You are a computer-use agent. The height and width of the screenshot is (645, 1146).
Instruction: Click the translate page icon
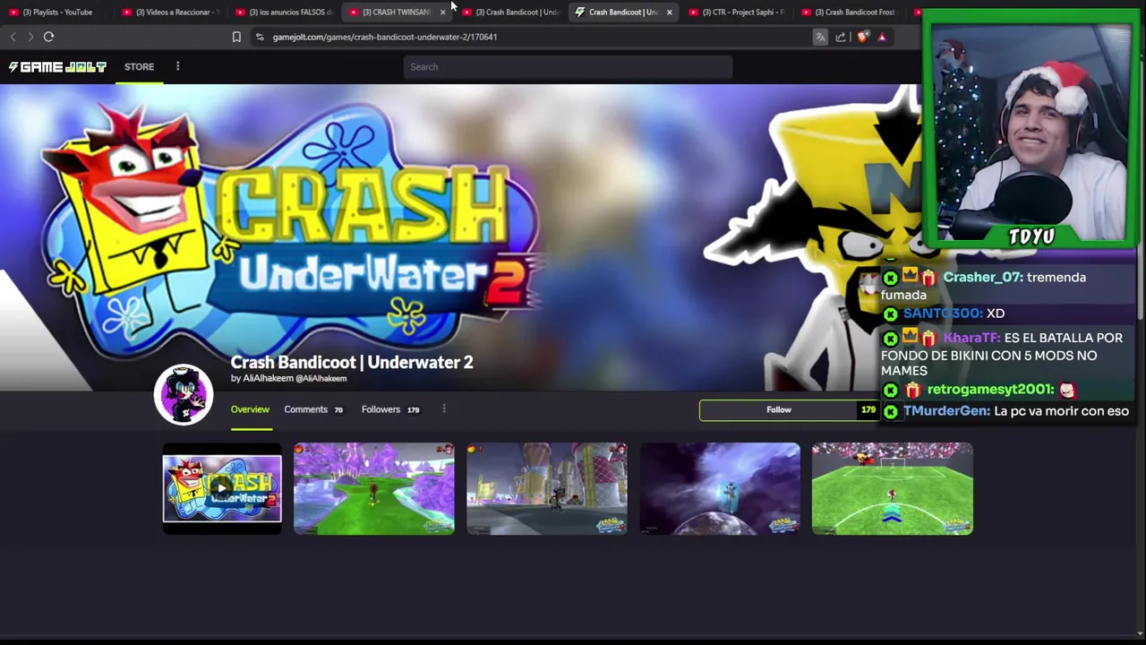tap(819, 37)
